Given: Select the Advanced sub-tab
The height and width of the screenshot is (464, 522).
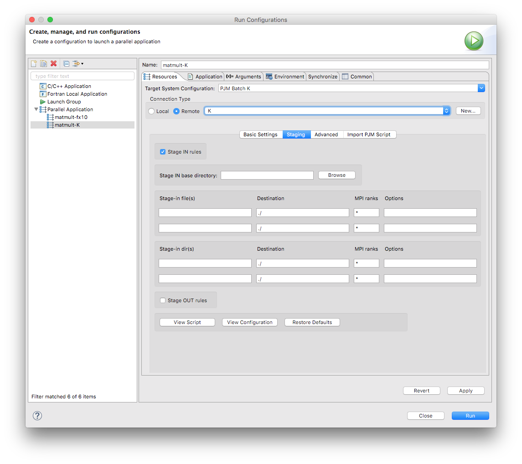Looking at the screenshot, I should (326, 134).
